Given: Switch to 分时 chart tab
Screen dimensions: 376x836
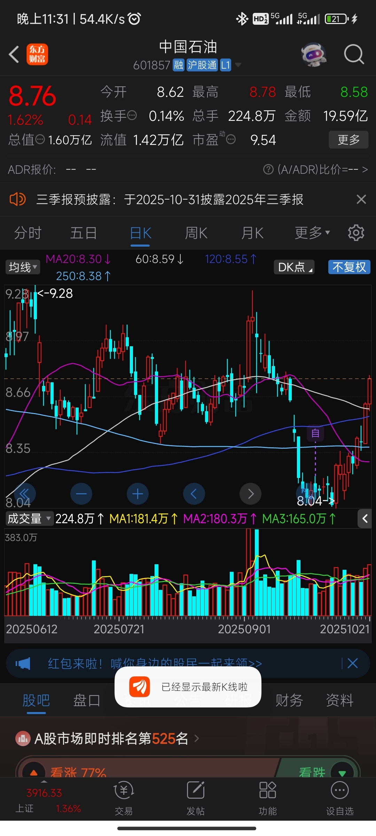Looking at the screenshot, I should [x=28, y=233].
